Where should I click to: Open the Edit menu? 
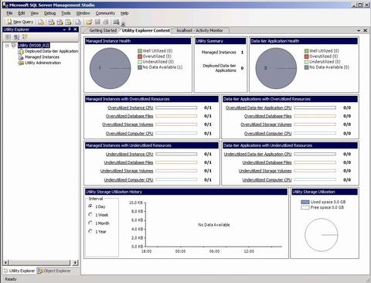[22, 13]
